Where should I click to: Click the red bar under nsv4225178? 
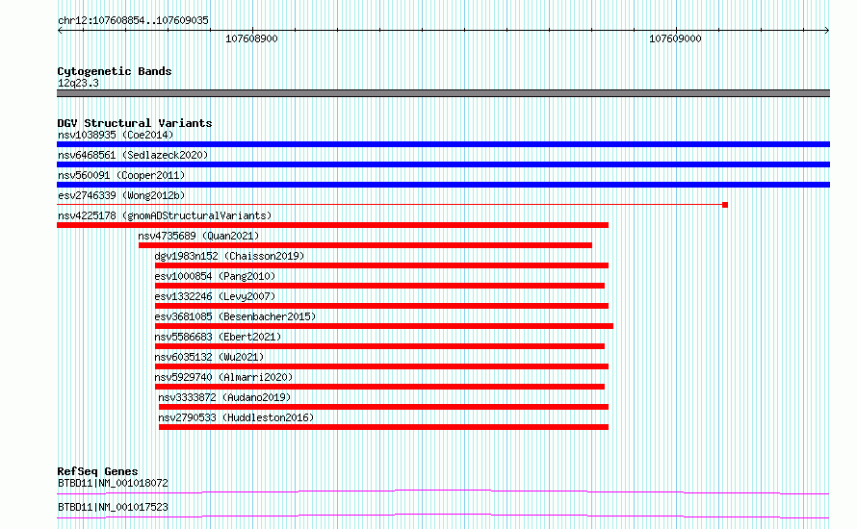332,225
